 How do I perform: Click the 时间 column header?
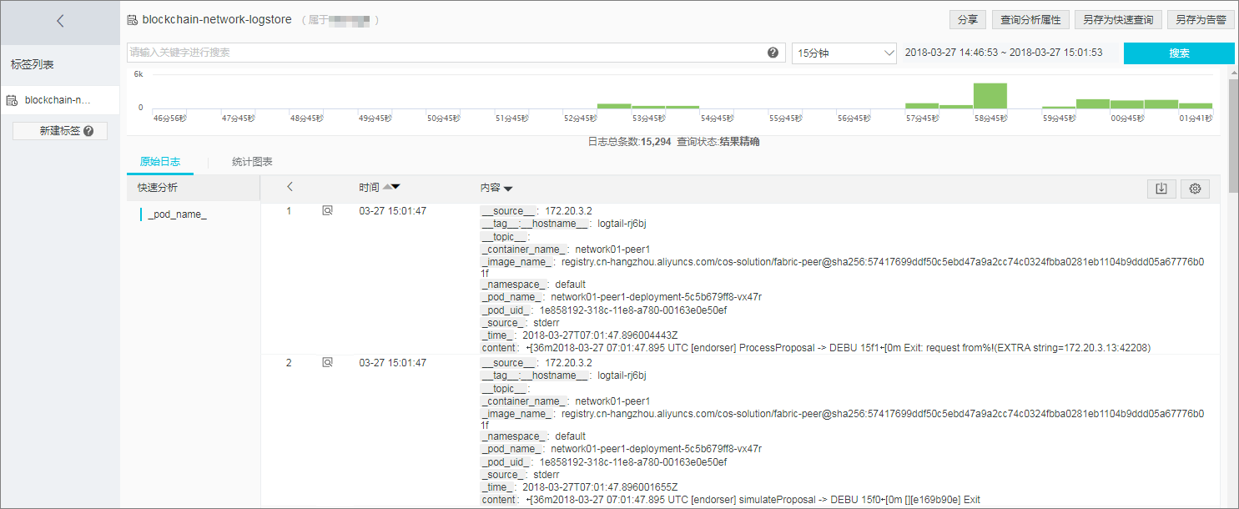pyautogui.click(x=369, y=188)
